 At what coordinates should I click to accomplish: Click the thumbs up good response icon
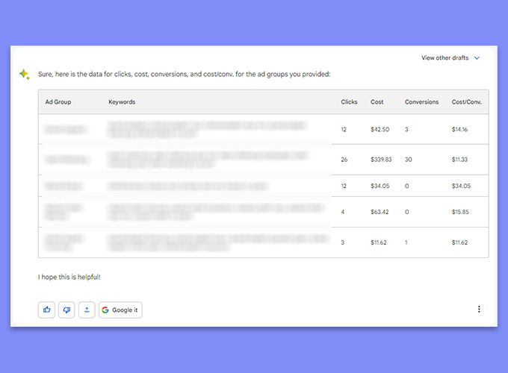[46, 310]
